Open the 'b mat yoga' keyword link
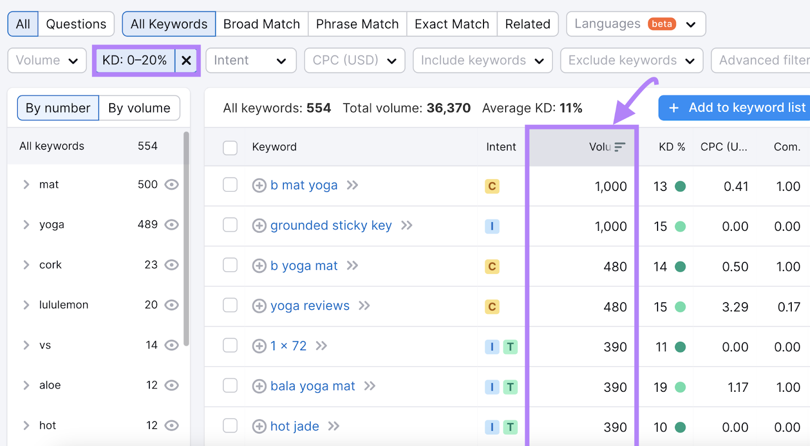The image size is (810, 446). pyautogui.click(x=304, y=185)
